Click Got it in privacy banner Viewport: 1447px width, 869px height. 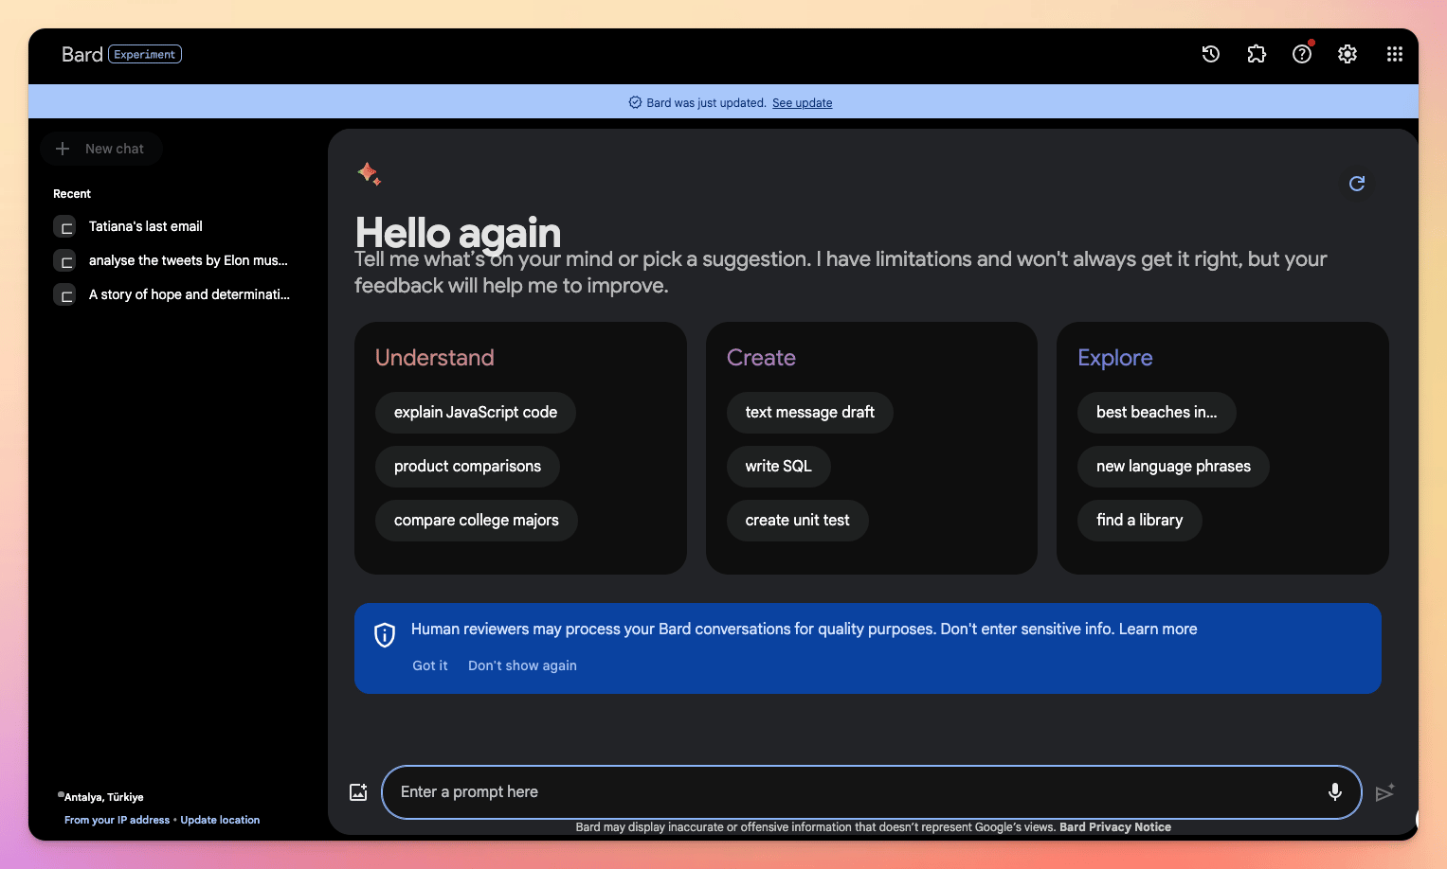(430, 665)
